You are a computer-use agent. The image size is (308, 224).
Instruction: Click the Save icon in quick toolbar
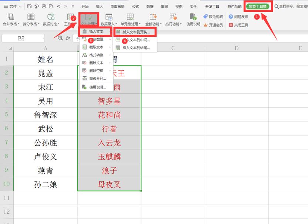point(29,6)
